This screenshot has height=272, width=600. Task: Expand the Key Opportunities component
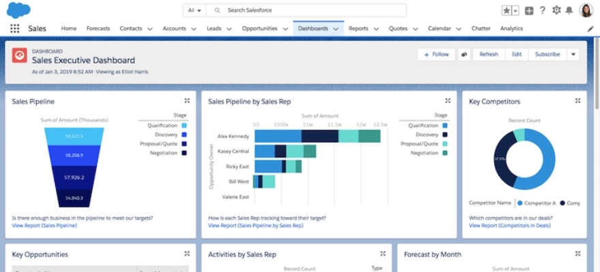coord(187,254)
